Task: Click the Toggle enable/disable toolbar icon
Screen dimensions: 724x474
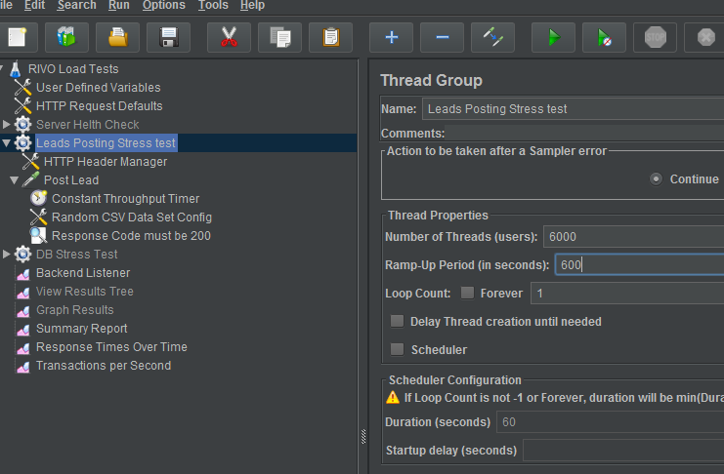Action: [492, 37]
